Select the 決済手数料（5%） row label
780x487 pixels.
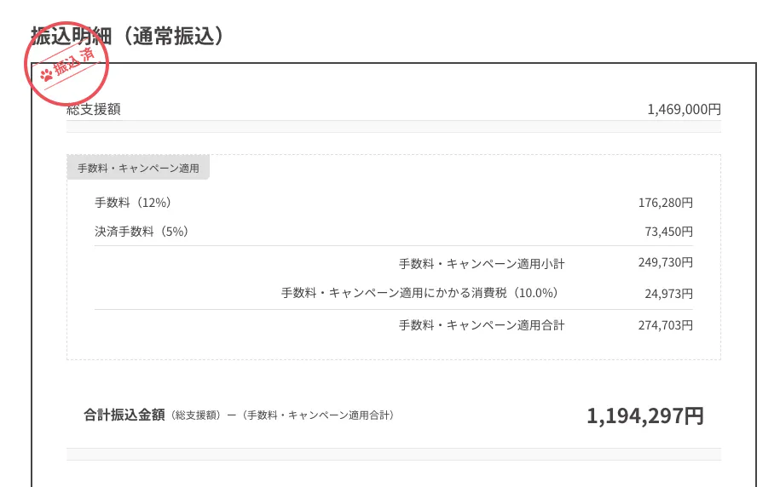click(142, 232)
